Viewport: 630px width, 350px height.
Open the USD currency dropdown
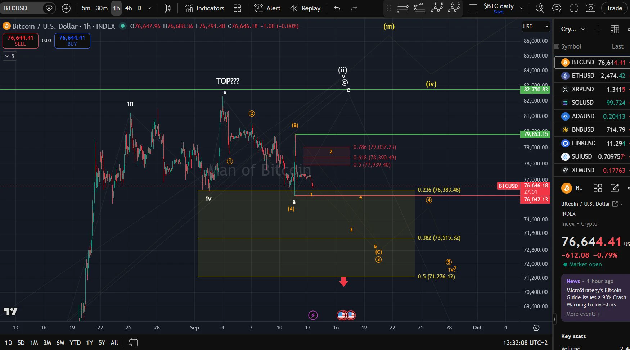(x=536, y=26)
